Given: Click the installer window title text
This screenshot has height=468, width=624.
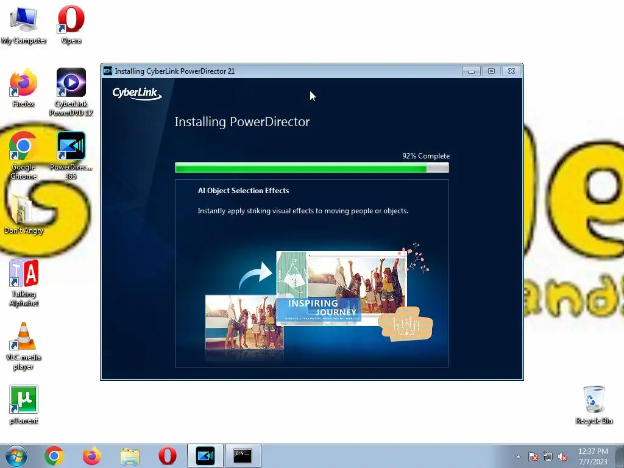Looking at the screenshot, I should pyautogui.click(x=175, y=71).
